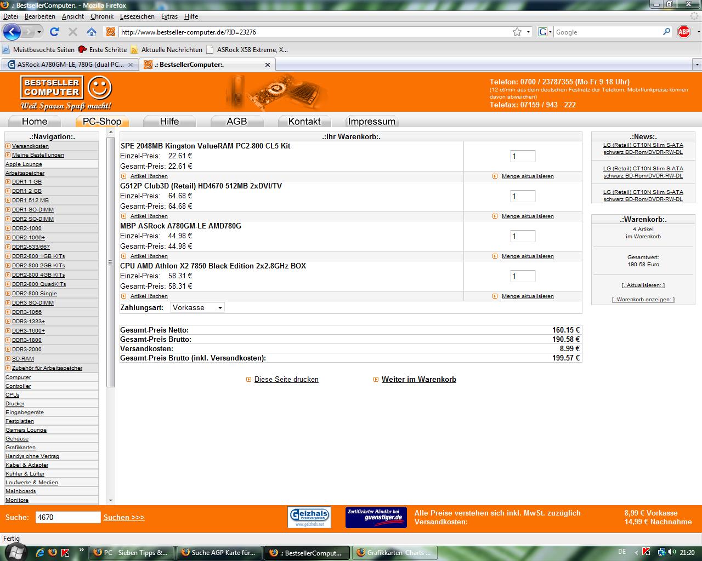Click quantity field for Kingston ValueRAM

point(523,156)
